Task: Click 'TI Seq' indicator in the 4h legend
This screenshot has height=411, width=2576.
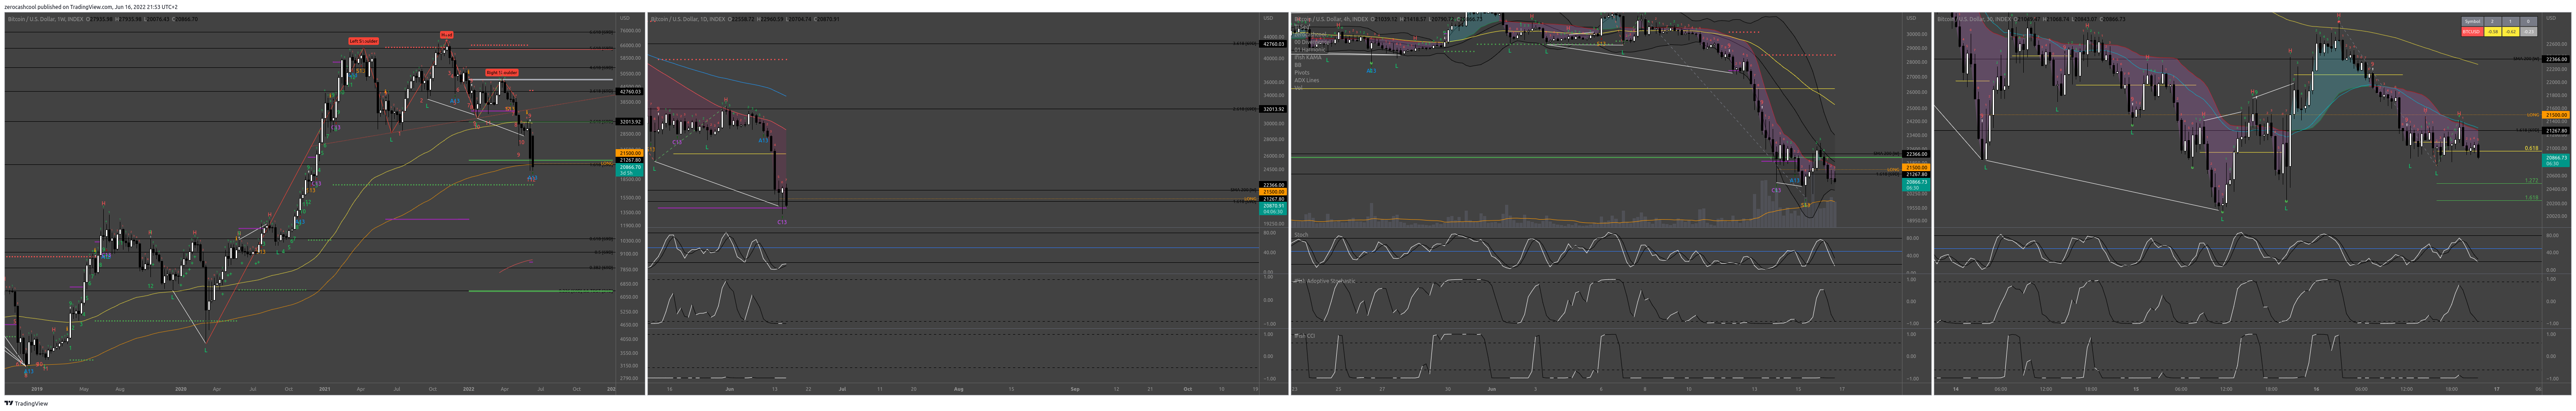Action: click(1303, 26)
